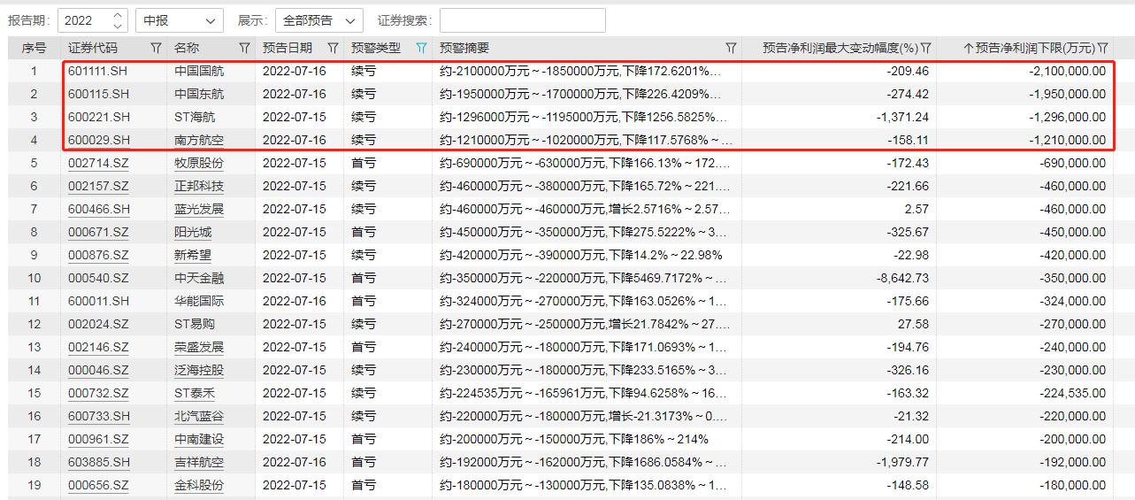This screenshot has height=500, width=1135.
Task: Open stock code link 000671.SZ
Action: [x=98, y=232]
